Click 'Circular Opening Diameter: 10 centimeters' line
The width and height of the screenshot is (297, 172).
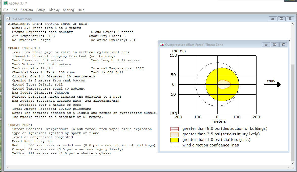point(53,77)
